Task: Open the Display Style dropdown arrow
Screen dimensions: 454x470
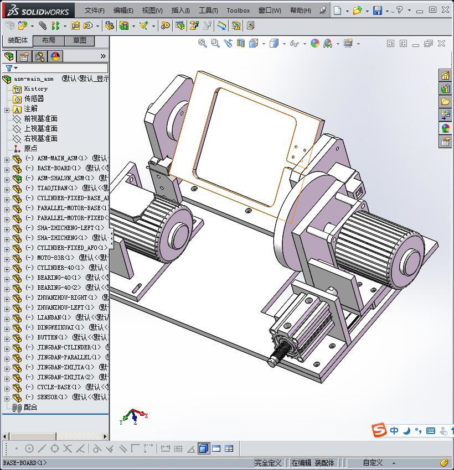Action: pyautogui.click(x=284, y=44)
